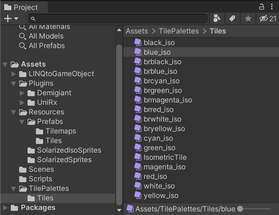Open the All Prefabs saved search
The height and width of the screenshot is (215, 279).
42,46
